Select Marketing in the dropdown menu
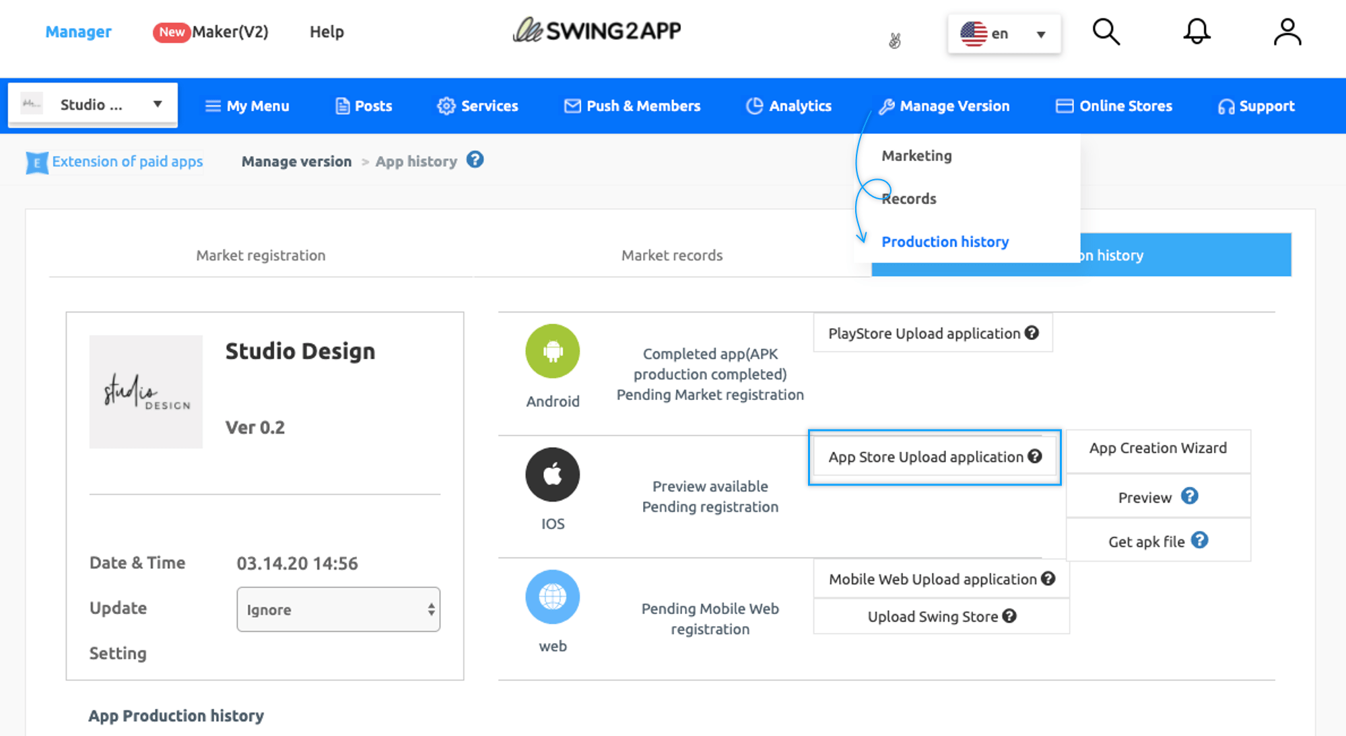This screenshot has height=736, width=1346. coord(916,156)
